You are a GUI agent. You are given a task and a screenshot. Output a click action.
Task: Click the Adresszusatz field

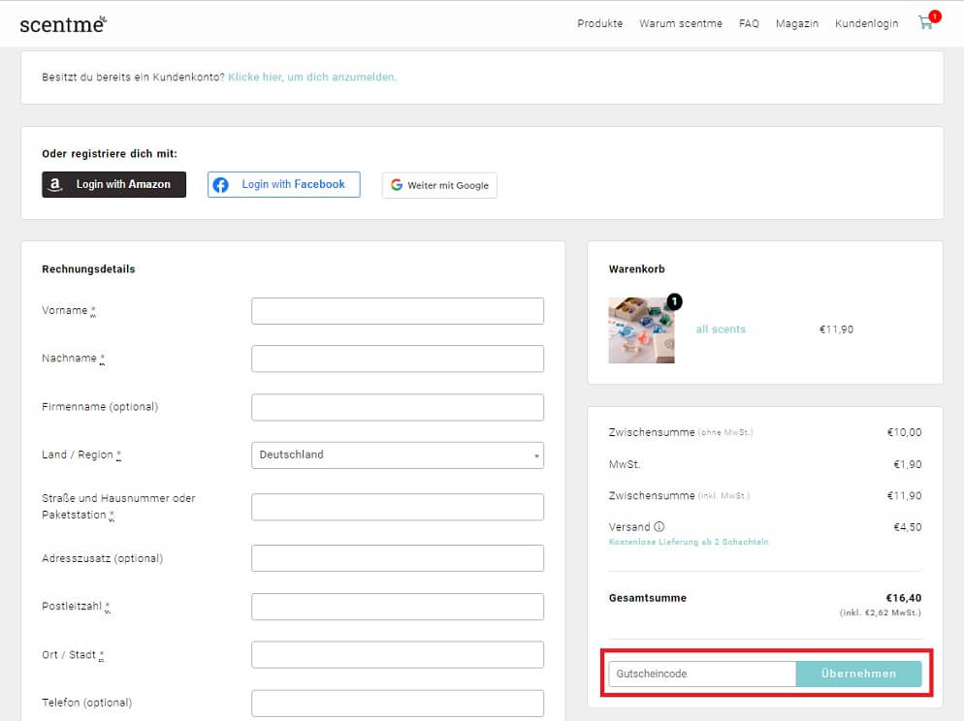pyautogui.click(x=398, y=558)
